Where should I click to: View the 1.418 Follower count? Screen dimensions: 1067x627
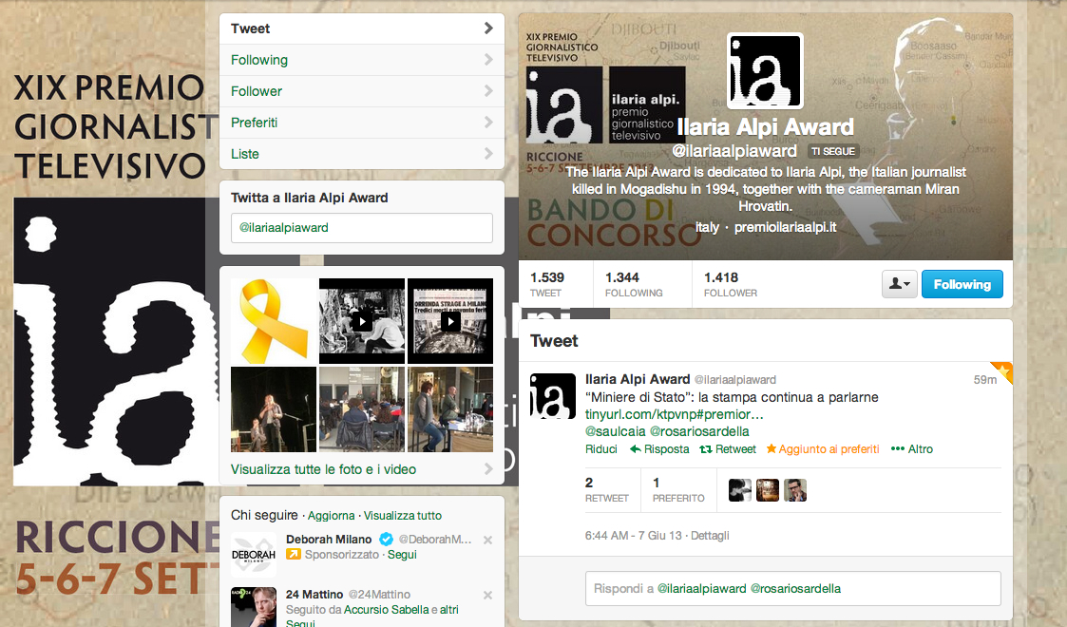click(730, 284)
